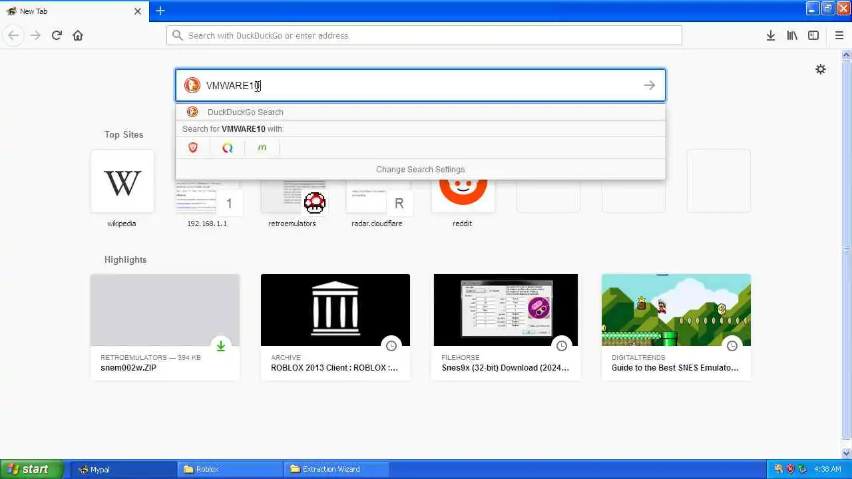Click history clock on ROBLOX 2013 card
The width and height of the screenshot is (852, 479).
point(391,346)
